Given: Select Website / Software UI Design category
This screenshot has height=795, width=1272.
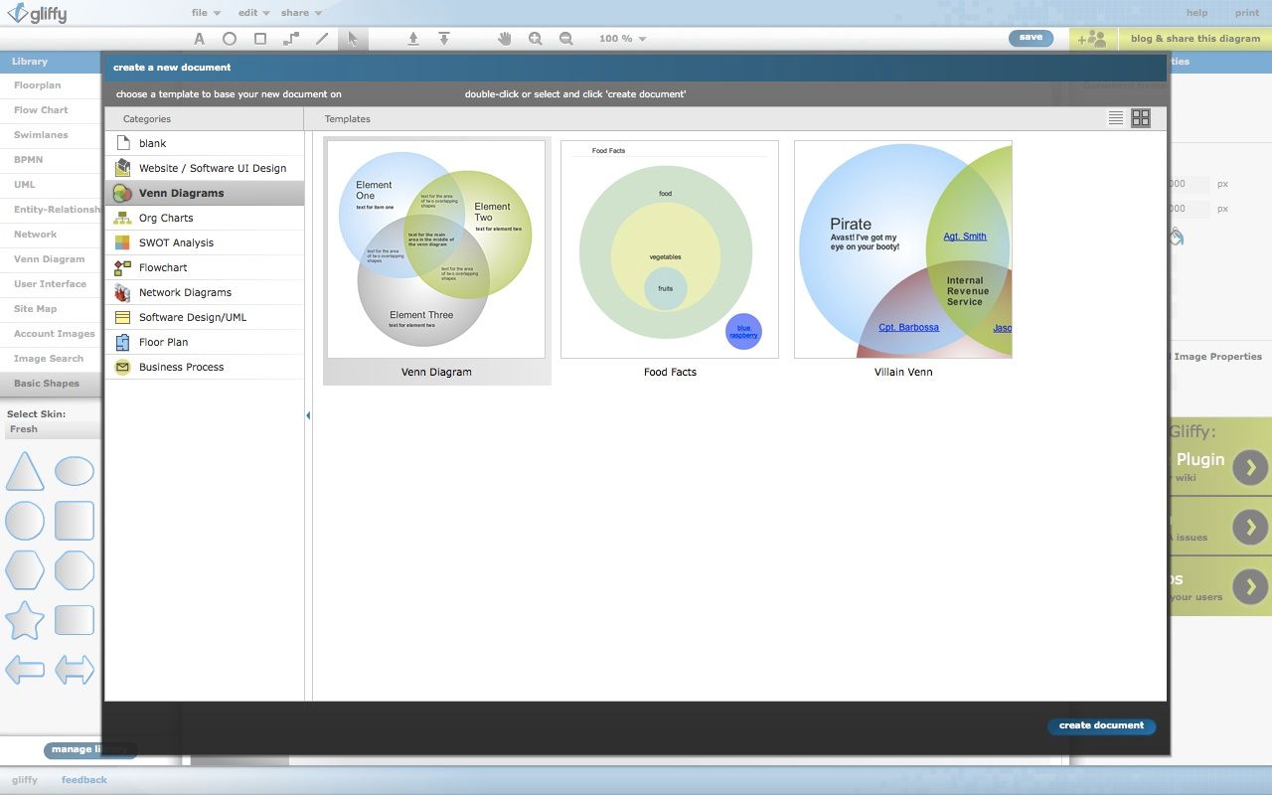Looking at the screenshot, I should point(205,168).
